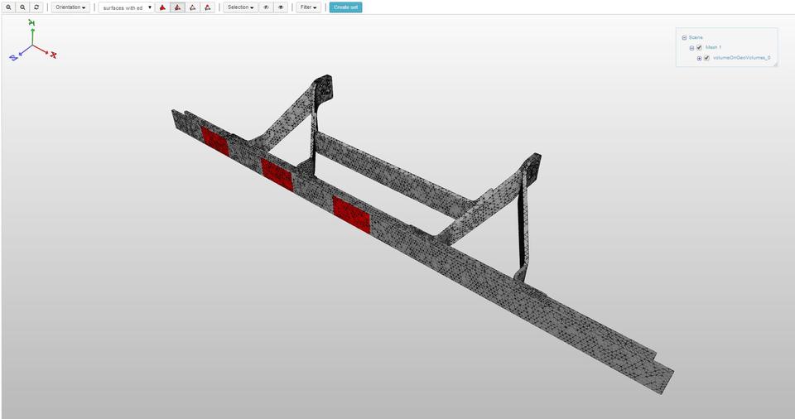Pick the middle red highlighted face on beam
The image size is (795, 419).
tap(277, 174)
